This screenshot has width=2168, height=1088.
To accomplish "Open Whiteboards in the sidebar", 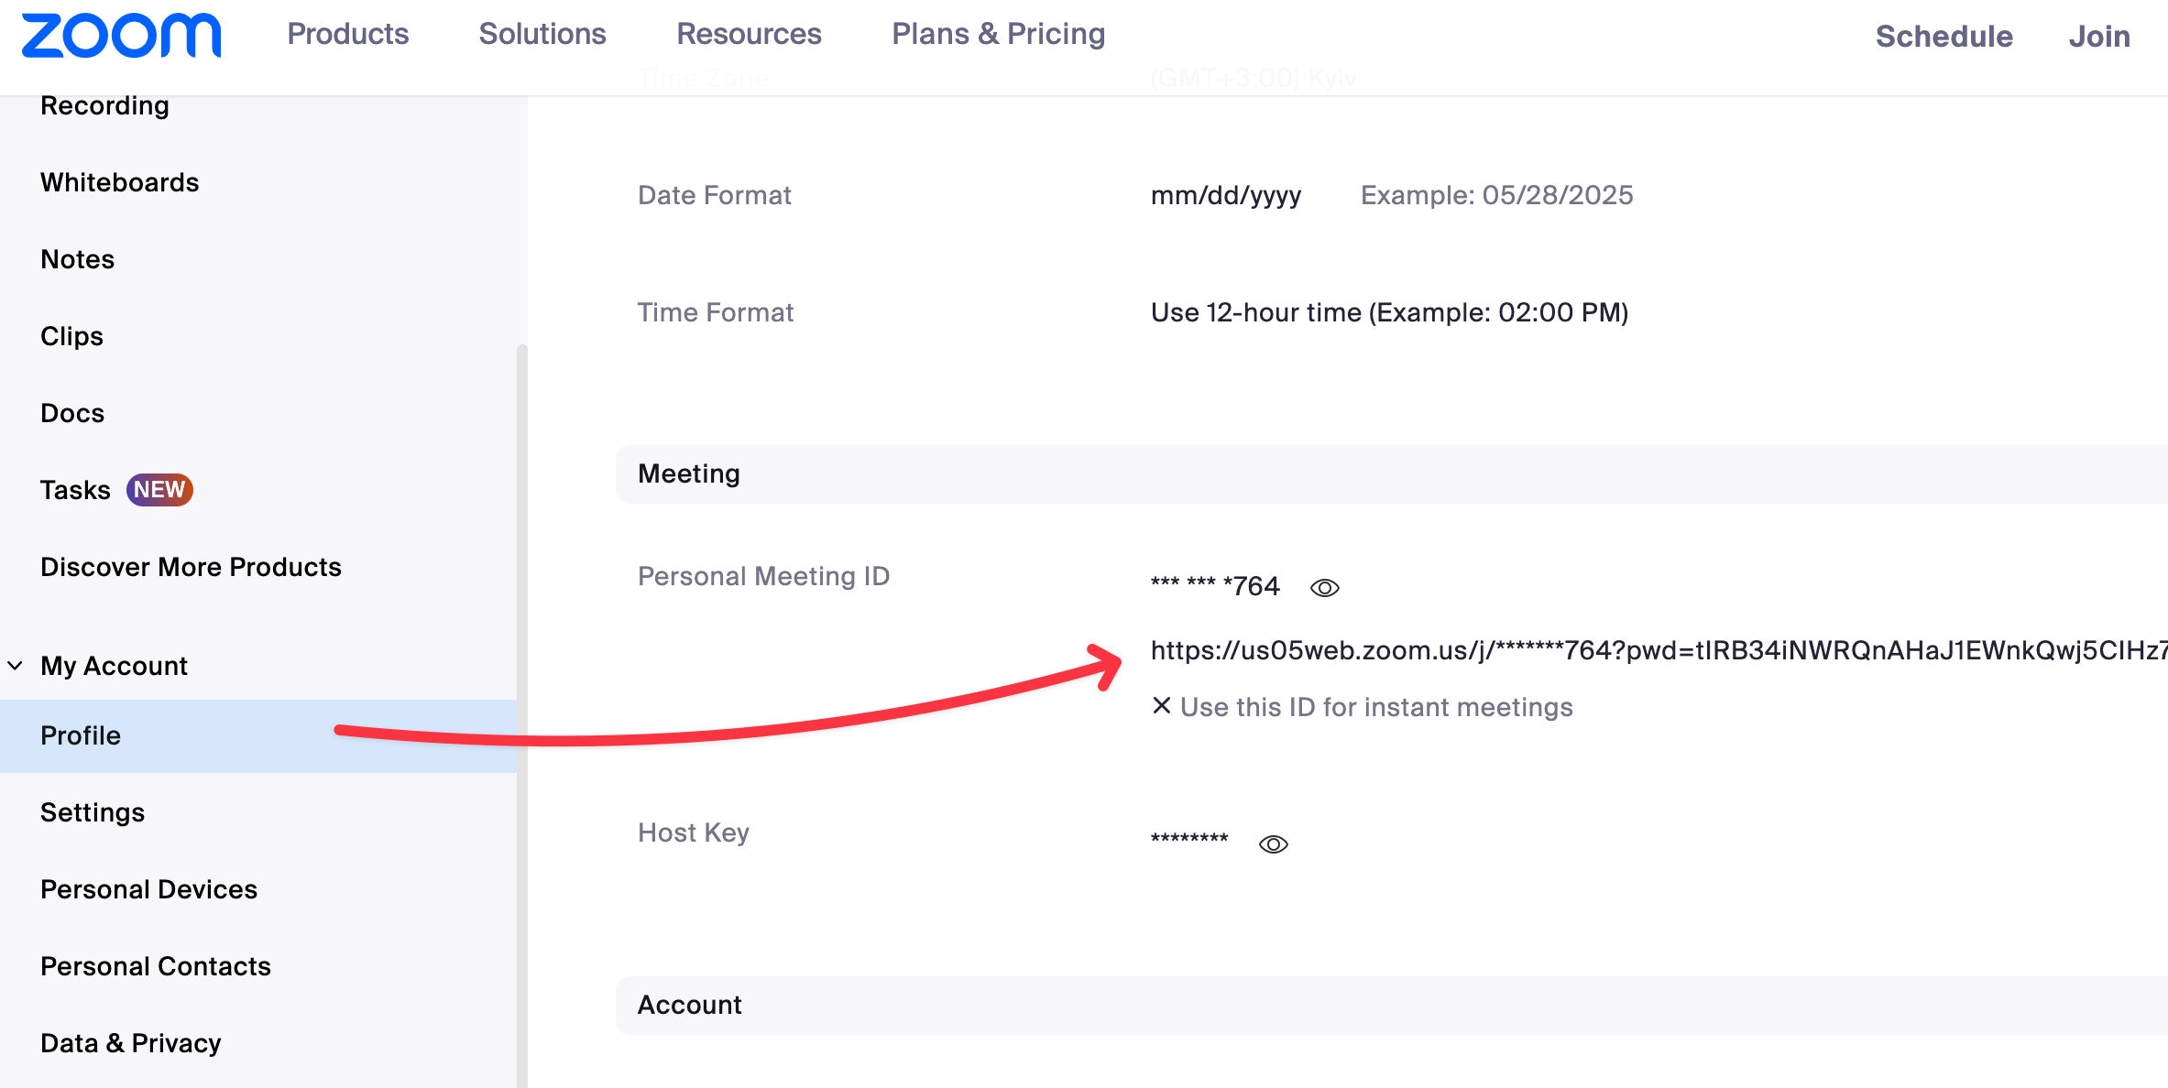I will [x=119, y=182].
